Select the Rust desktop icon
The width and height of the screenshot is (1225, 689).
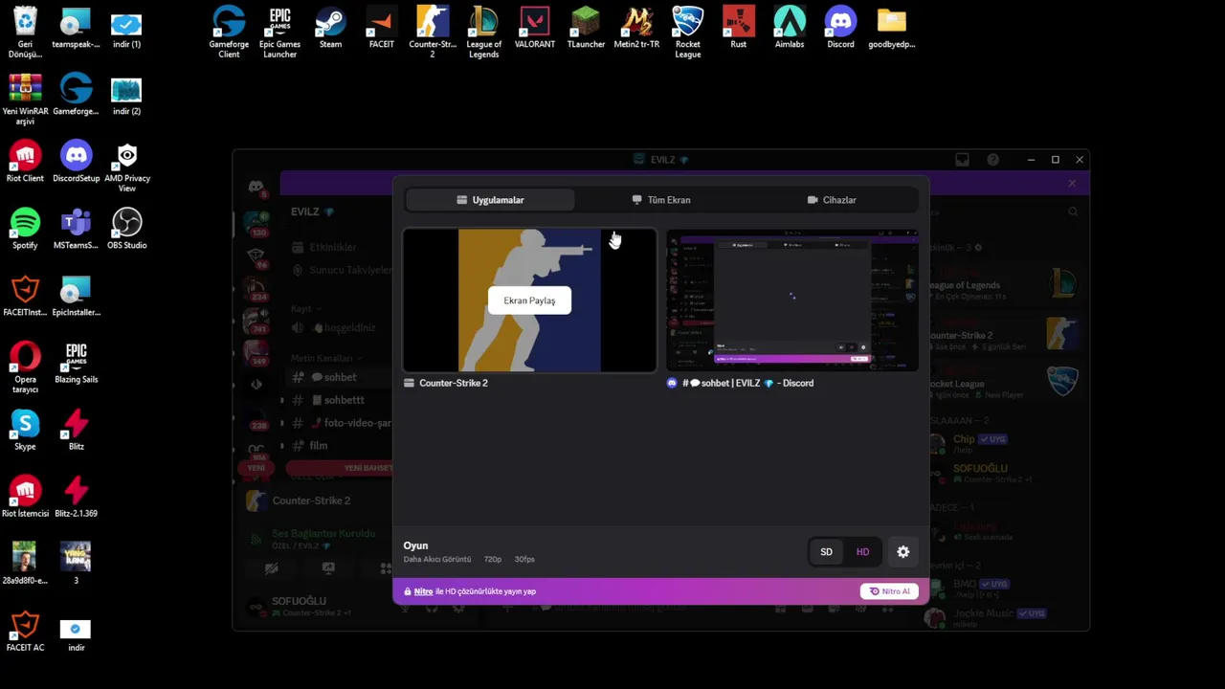pyautogui.click(x=738, y=29)
